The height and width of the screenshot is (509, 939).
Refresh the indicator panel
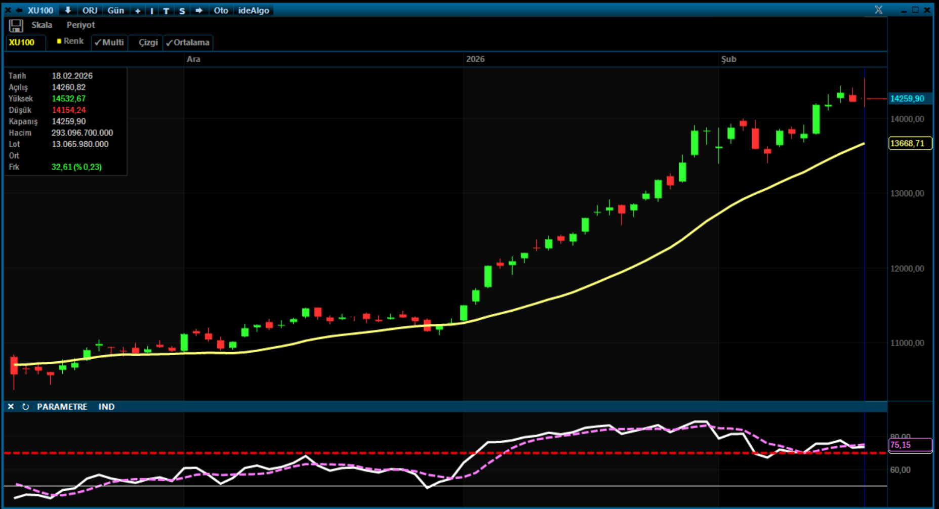[x=25, y=407]
